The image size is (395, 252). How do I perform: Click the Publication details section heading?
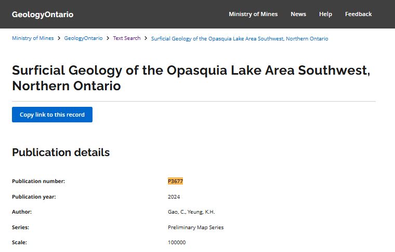[x=61, y=152]
